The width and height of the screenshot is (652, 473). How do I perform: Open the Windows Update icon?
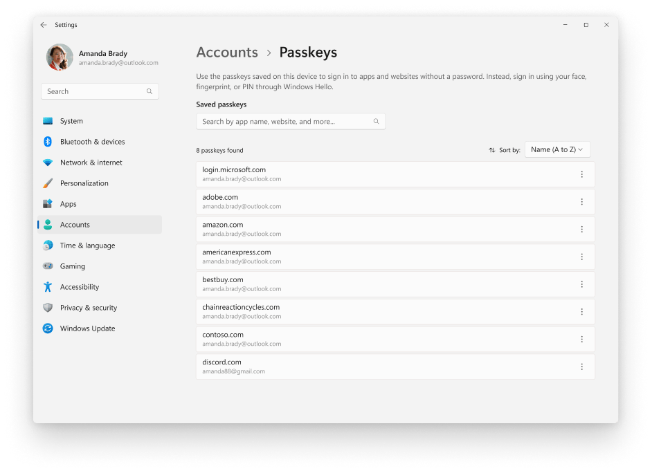point(48,328)
